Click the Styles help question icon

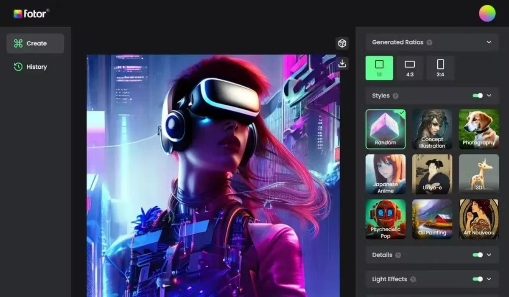pos(395,96)
